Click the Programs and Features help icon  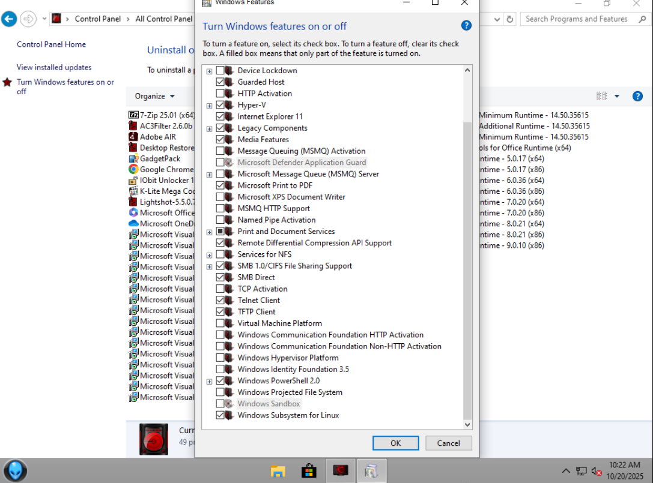[637, 96]
